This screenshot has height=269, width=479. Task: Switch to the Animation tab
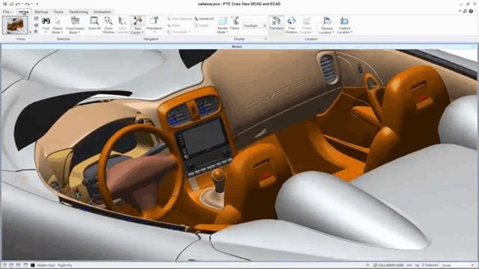102,12
